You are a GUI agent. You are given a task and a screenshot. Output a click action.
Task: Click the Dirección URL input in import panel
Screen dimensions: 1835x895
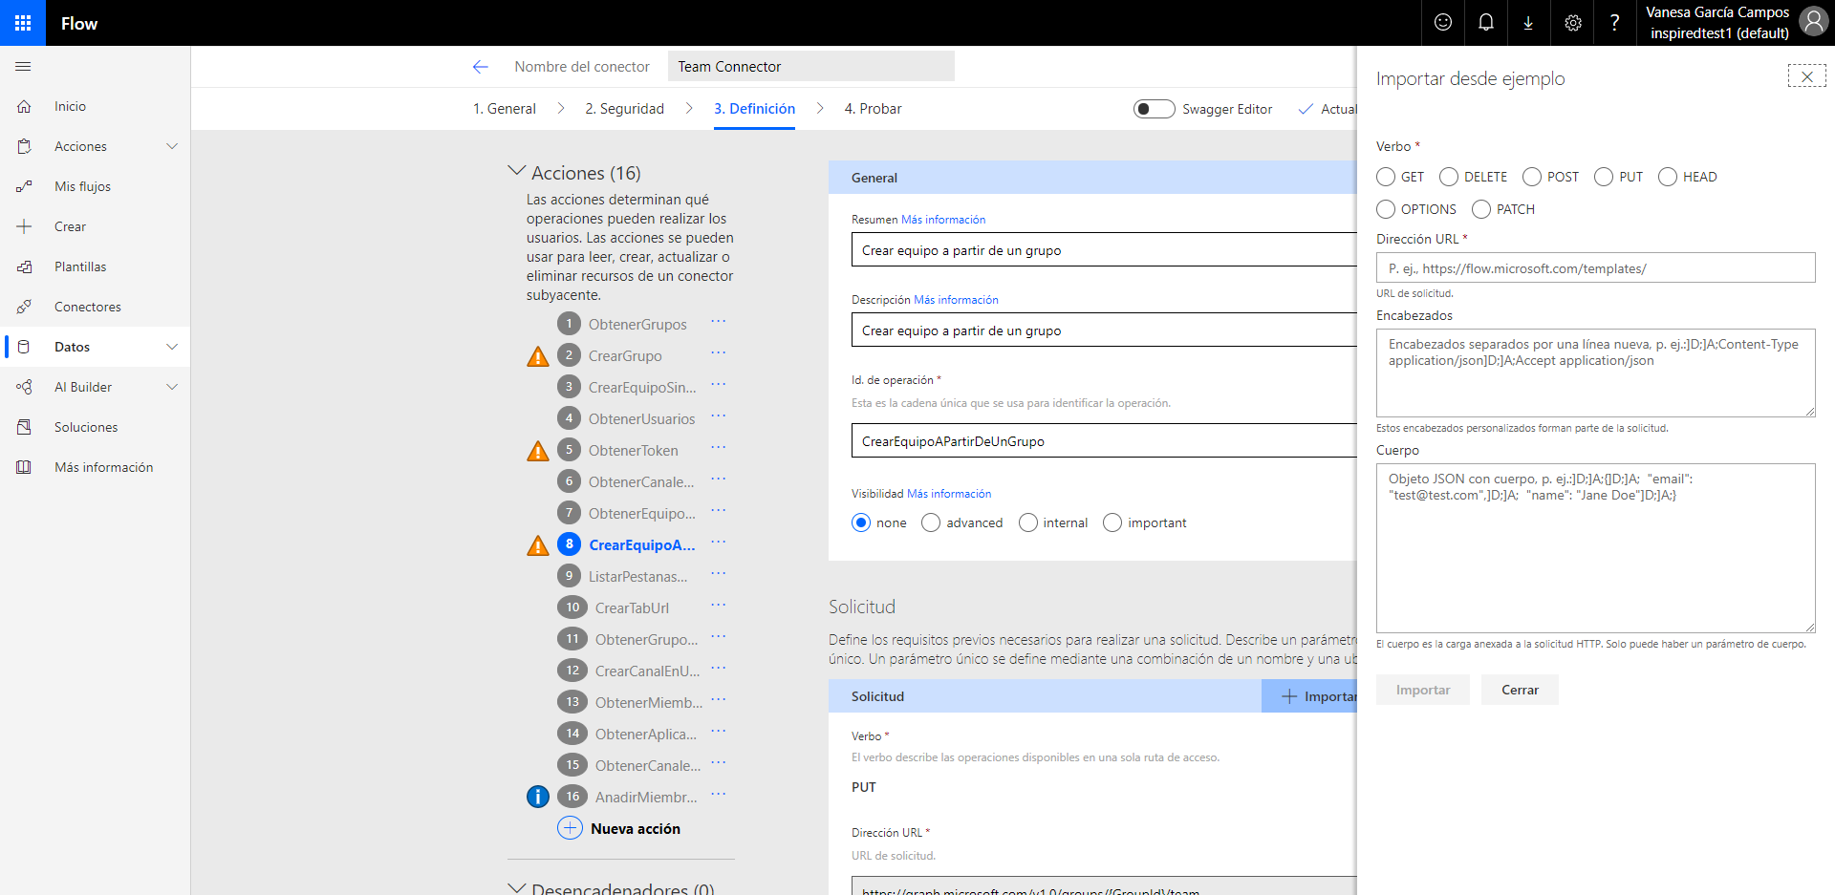point(1594,268)
